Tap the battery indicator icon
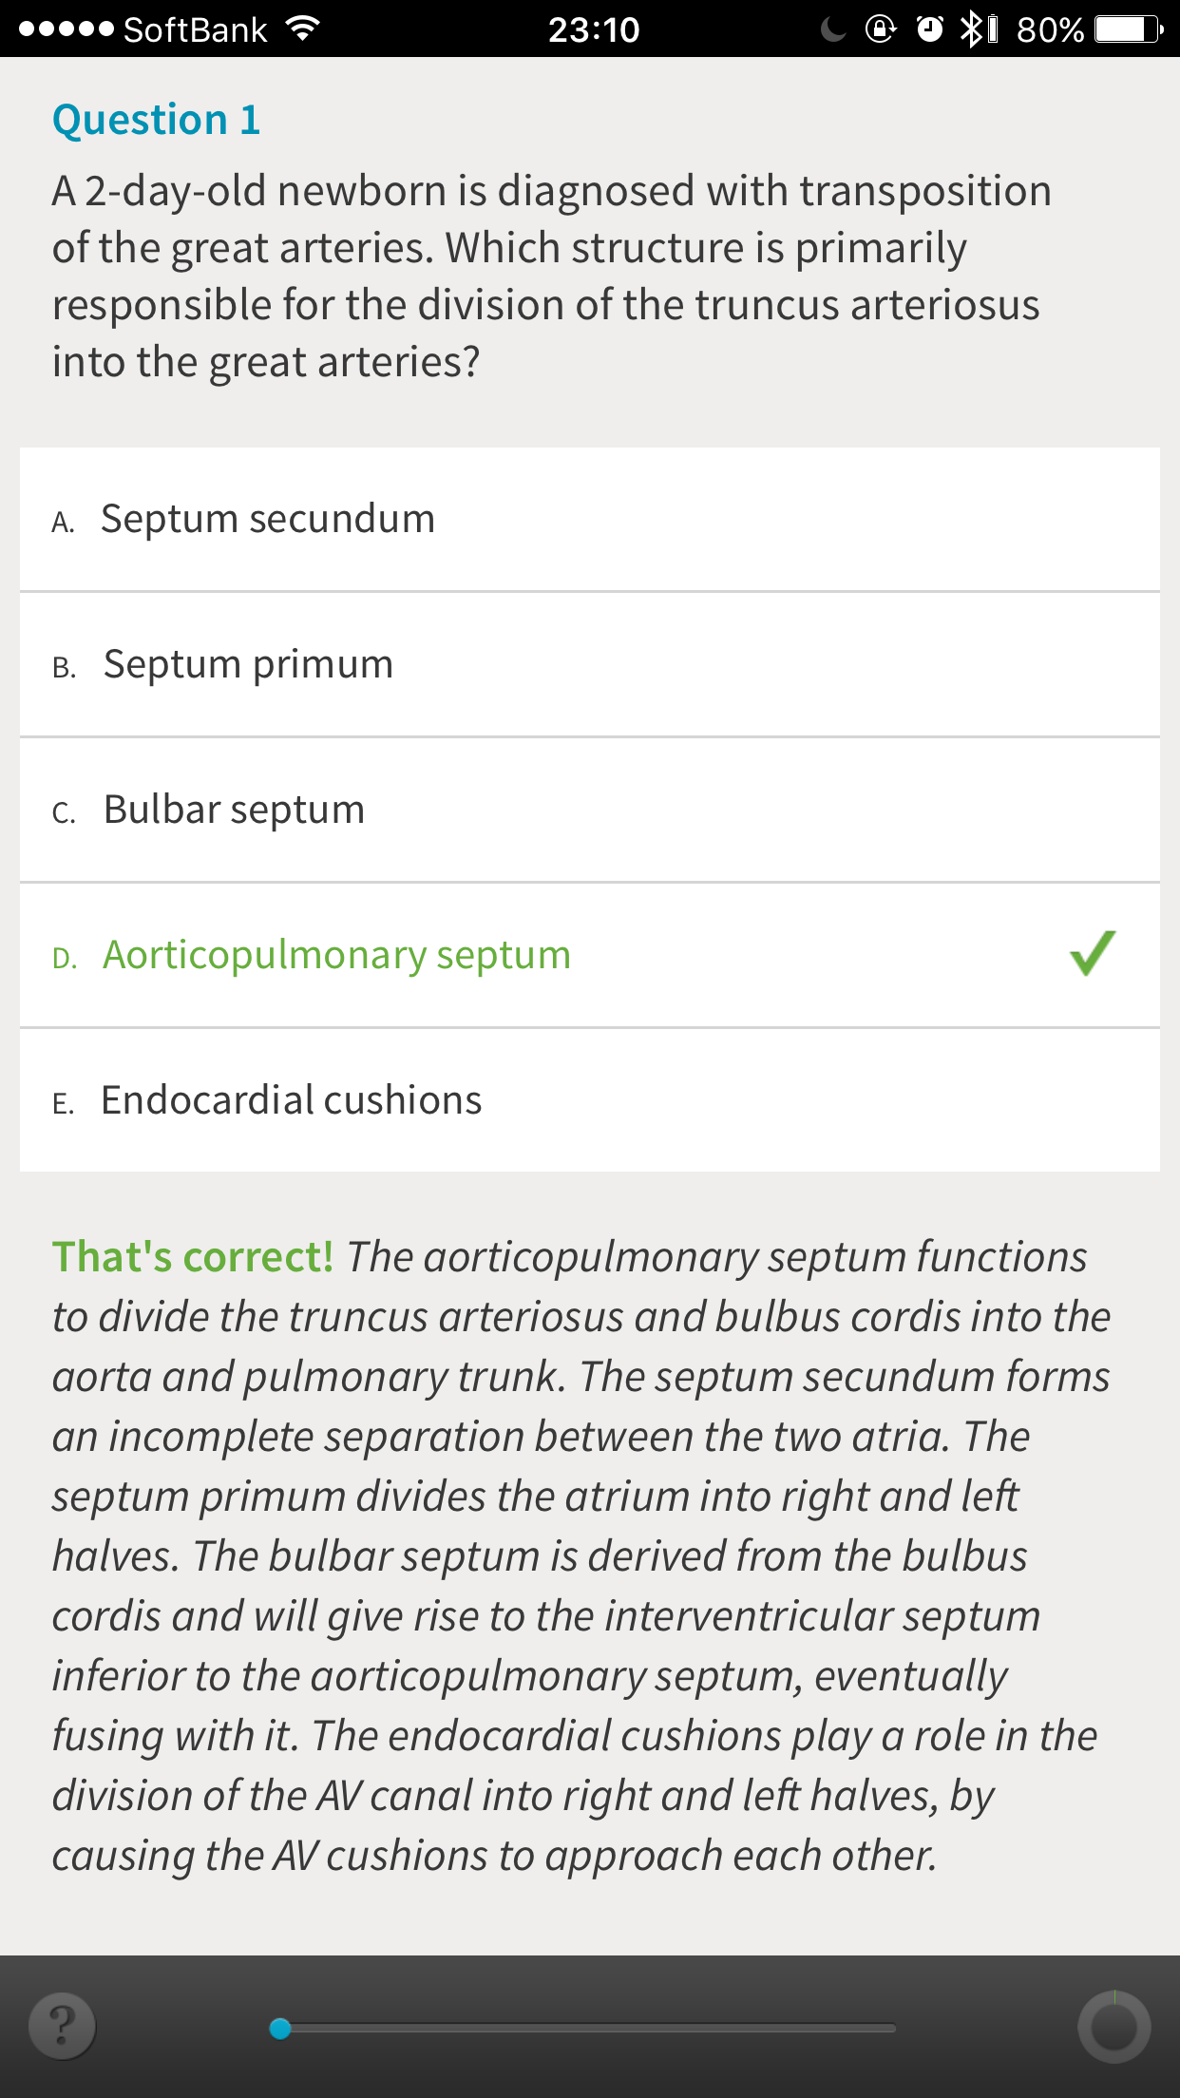This screenshot has height=2098, width=1180. click(x=1129, y=29)
